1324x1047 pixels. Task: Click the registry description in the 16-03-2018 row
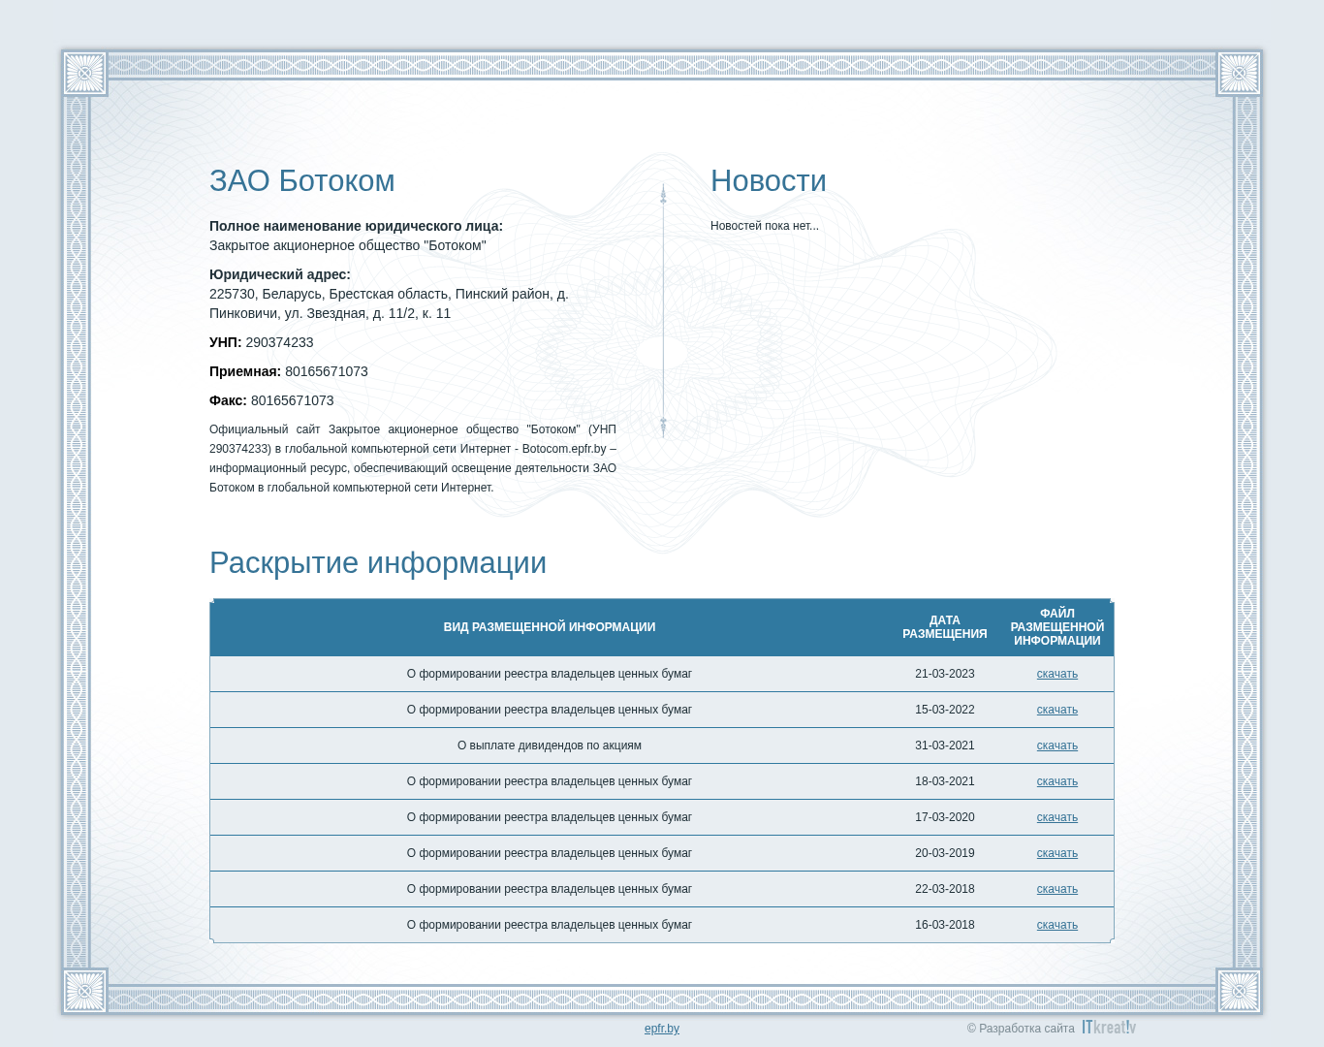click(550, 925)
